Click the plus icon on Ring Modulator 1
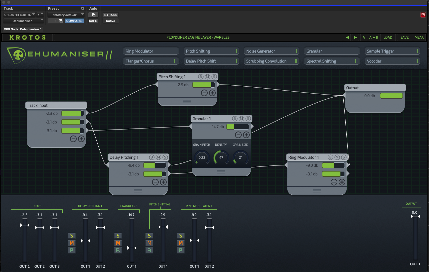The image size is (429, 272). pos(342,182)
